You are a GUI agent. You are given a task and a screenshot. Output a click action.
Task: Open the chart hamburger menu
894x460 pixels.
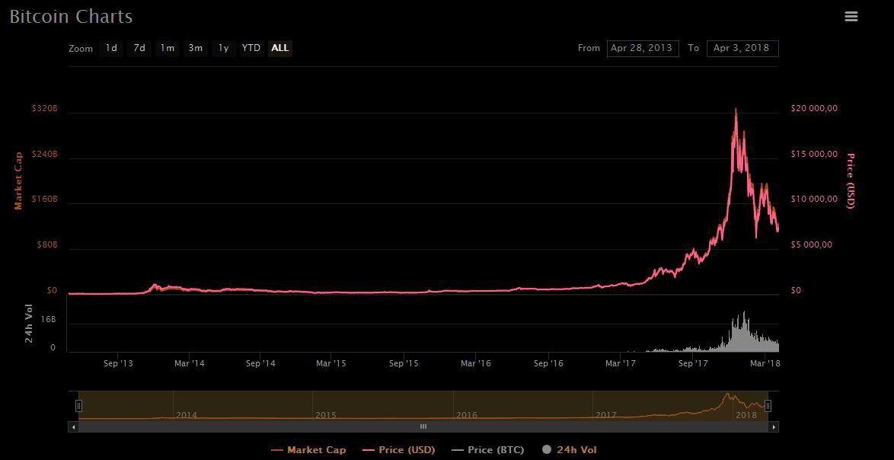click(x=851, y=17)
